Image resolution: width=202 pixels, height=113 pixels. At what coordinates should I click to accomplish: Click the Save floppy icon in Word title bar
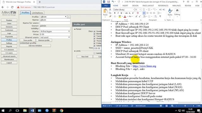(x=109, y=2)
